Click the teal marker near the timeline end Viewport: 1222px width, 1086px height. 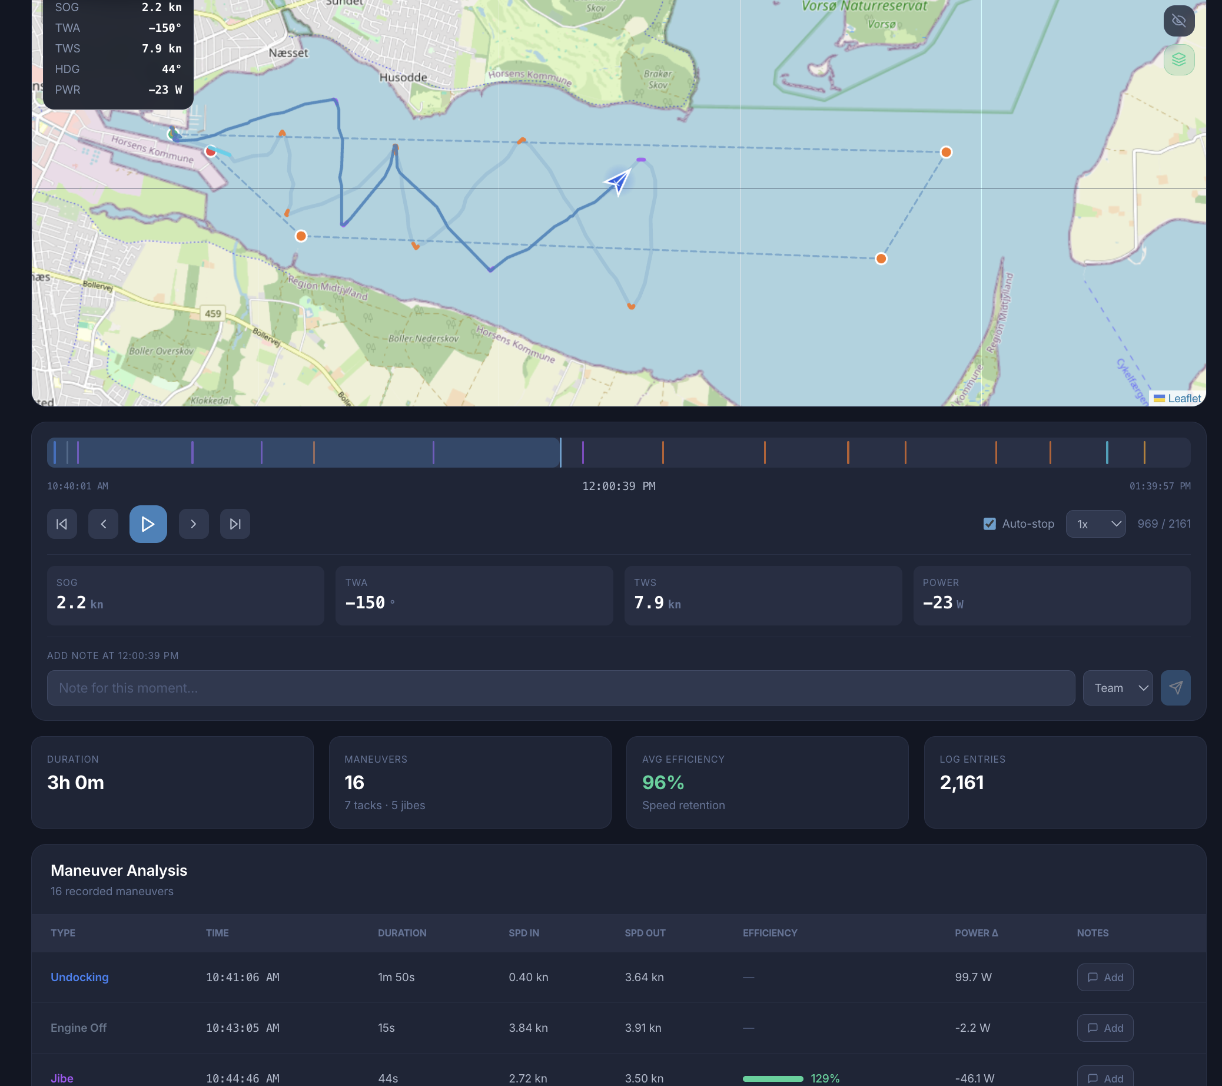[x=1107, y=453]
